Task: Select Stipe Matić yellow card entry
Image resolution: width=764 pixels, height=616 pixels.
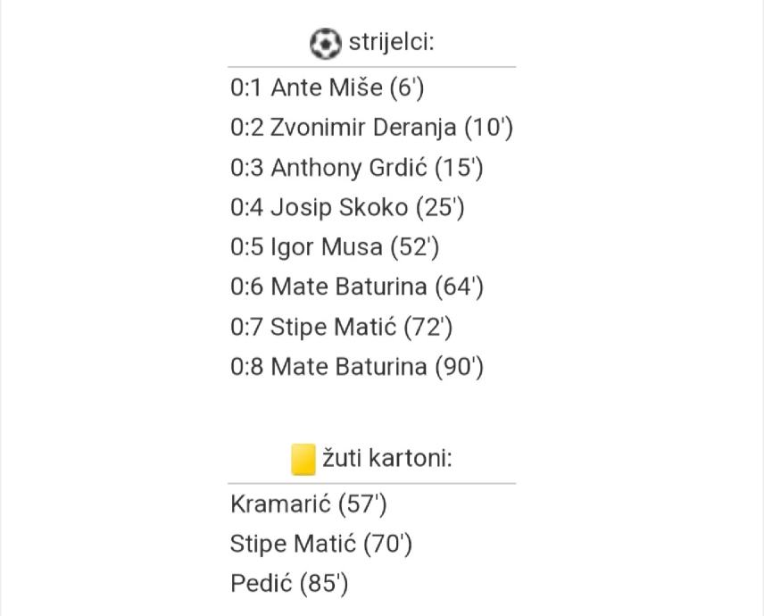Action: [x=293, y=544]
